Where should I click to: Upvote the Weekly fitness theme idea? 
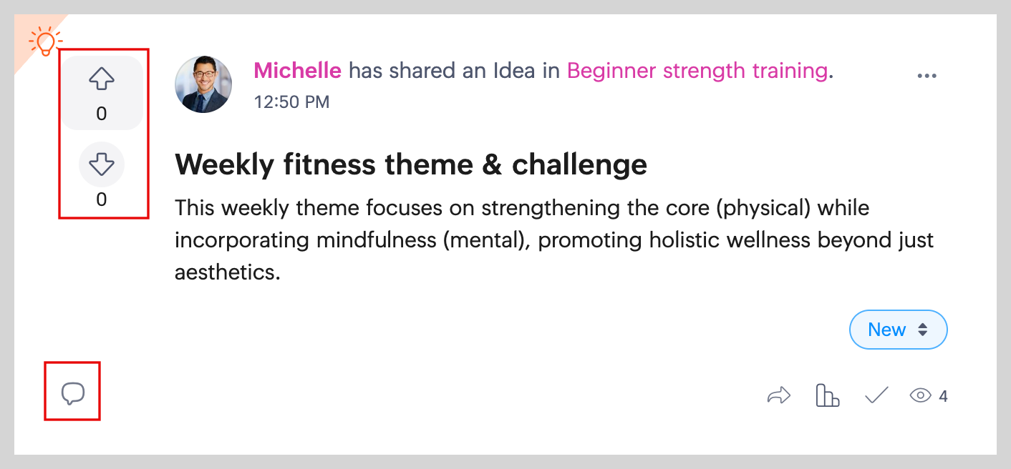pos(102,80)
